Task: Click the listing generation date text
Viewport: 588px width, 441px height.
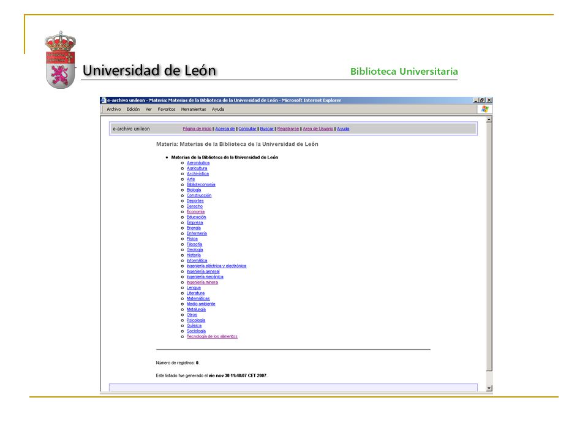Action: (x=211, y=375)
